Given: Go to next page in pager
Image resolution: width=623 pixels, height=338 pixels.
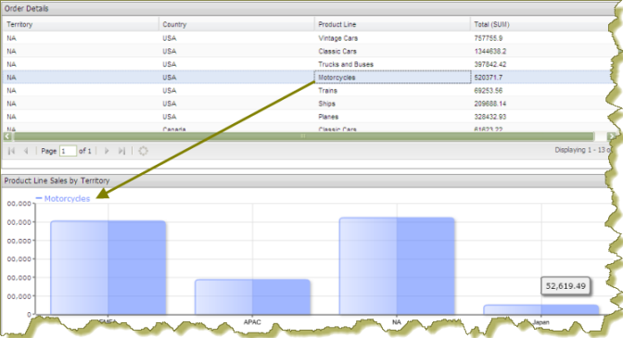Looking at the screenshot, I should [107, 151].
